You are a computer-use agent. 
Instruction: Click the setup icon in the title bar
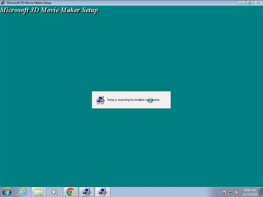[x=3, y=3]
